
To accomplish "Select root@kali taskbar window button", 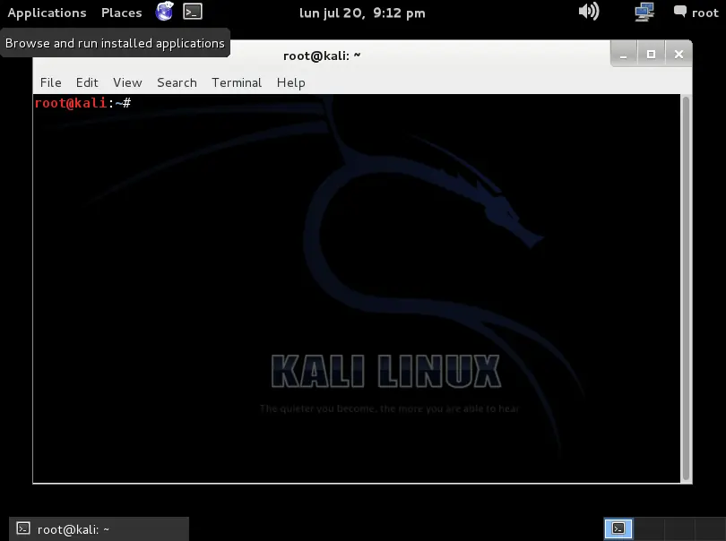I will pyautogui.click(x=99, y=529).
